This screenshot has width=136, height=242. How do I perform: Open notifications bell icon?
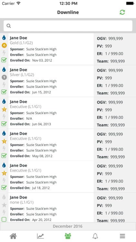(95, 236)
